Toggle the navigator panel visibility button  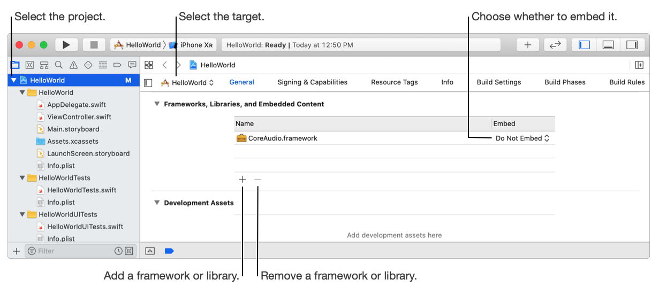point(584,45)
